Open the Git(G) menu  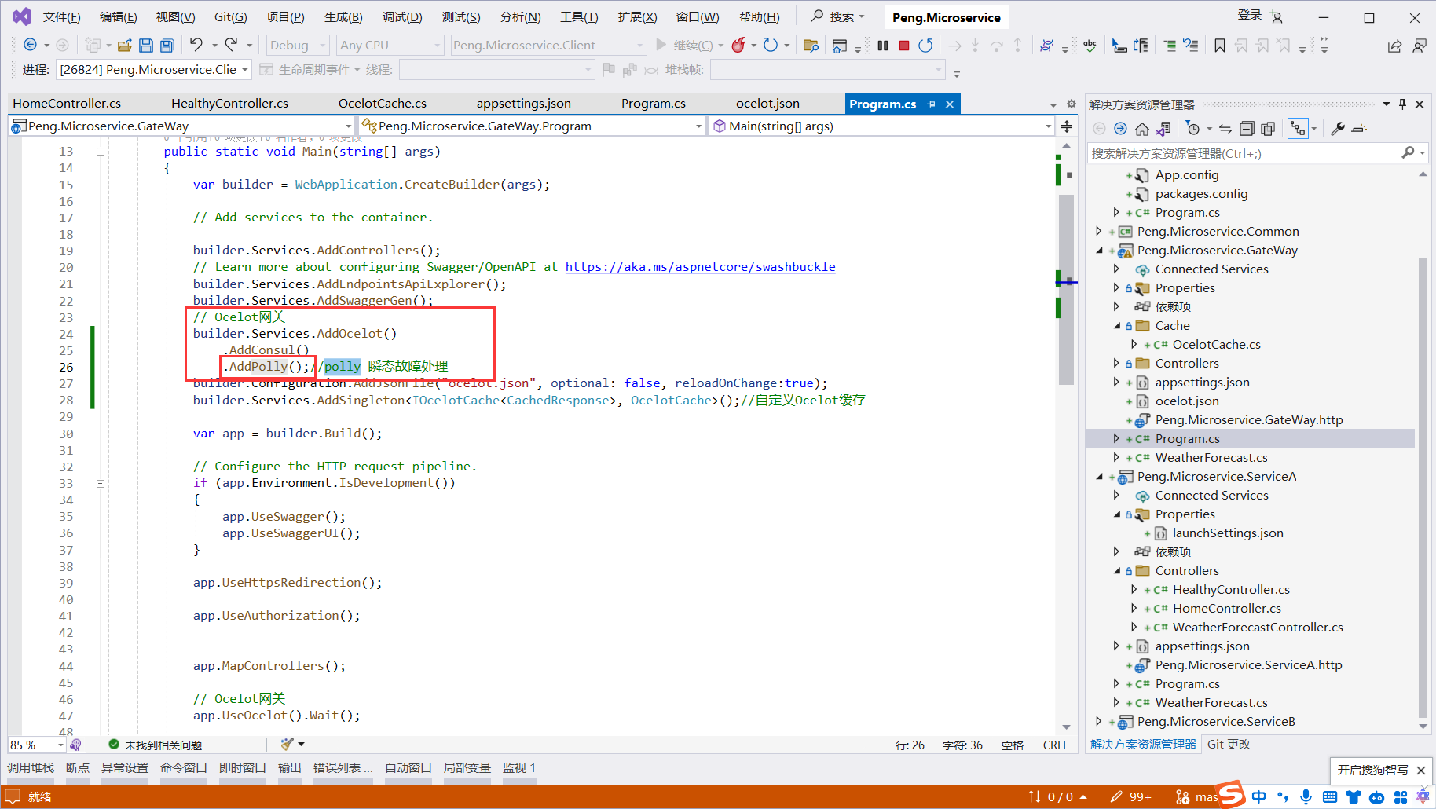point(231,16)
